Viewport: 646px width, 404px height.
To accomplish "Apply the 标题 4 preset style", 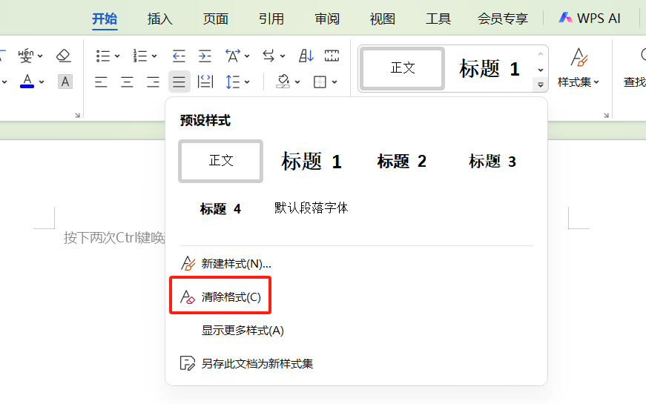I will (x=220, y=209).
